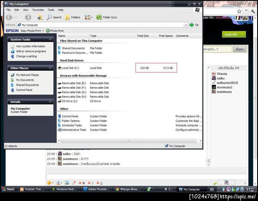Click the wrench menu icon in browser
This screenshot has width=258, height=201.
(x=253, y=11)
